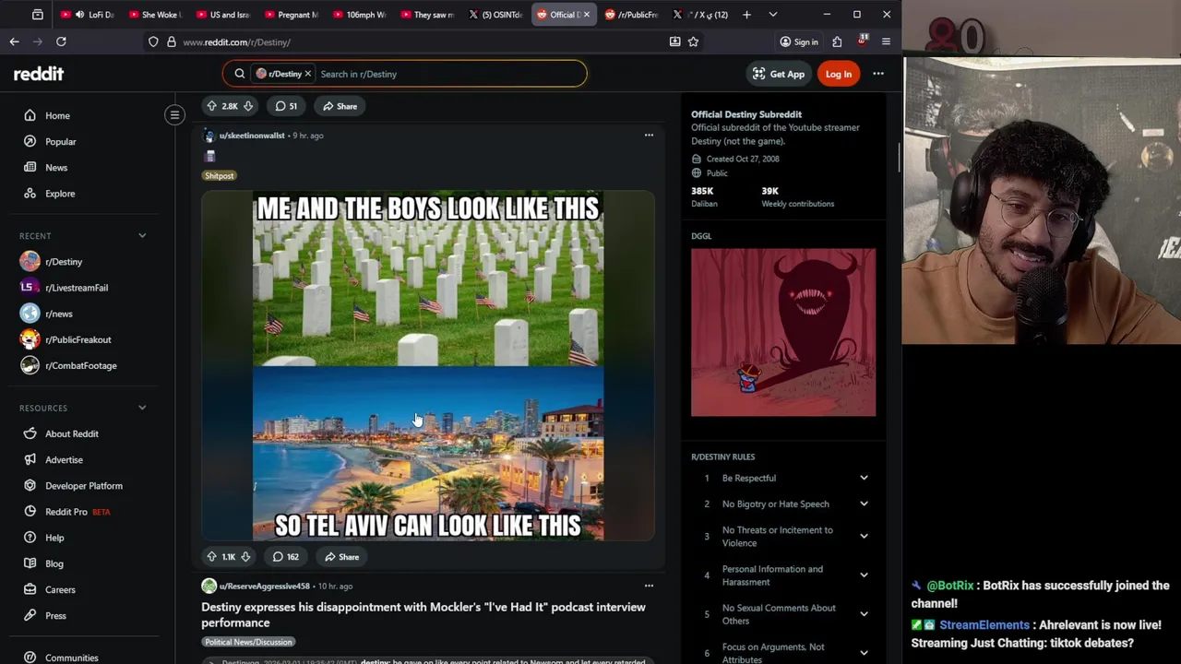Expand Personal Information and Harassment rule
The width and height of the screenshot is (1181, 664).
pyautogui.click(x=864, y=575)
